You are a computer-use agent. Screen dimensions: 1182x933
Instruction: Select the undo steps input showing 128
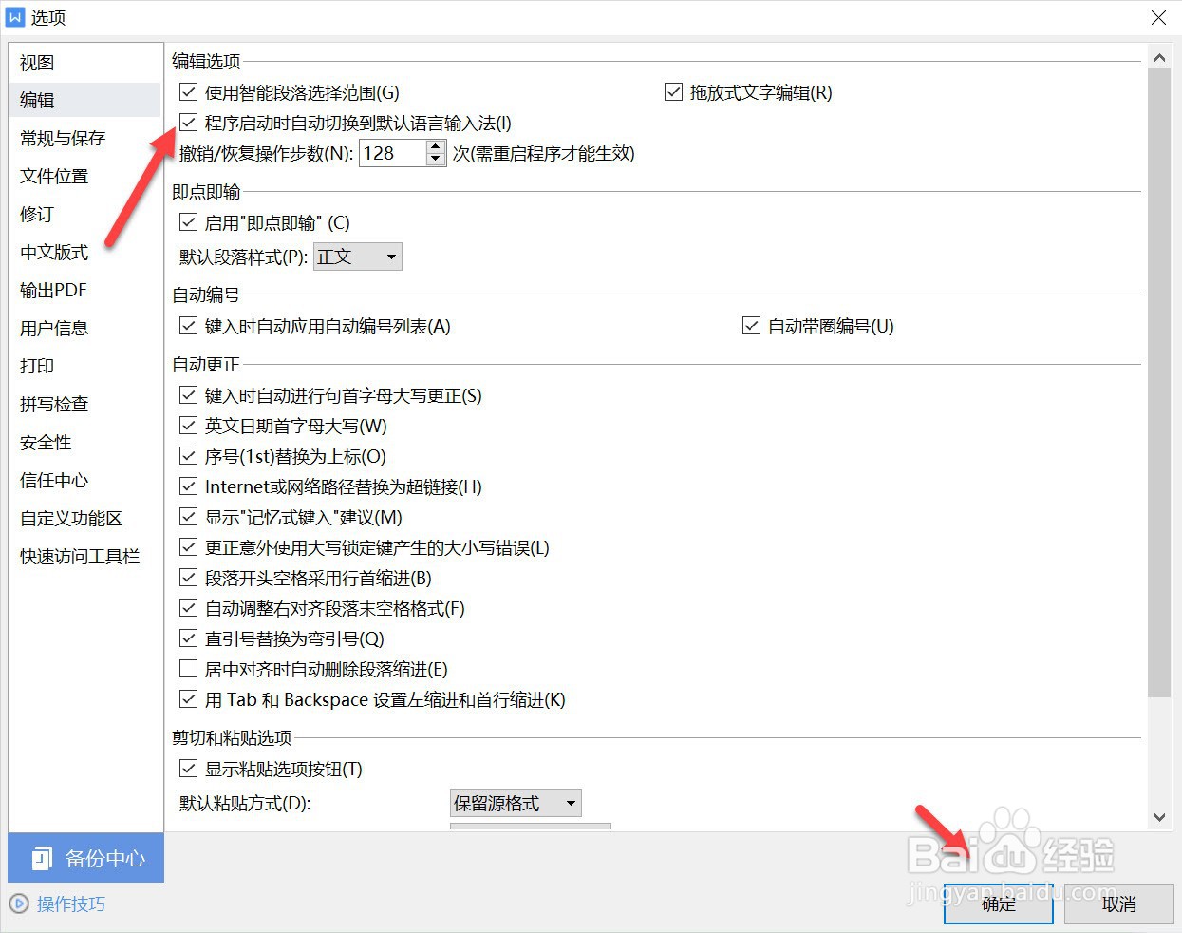[391, 153]
